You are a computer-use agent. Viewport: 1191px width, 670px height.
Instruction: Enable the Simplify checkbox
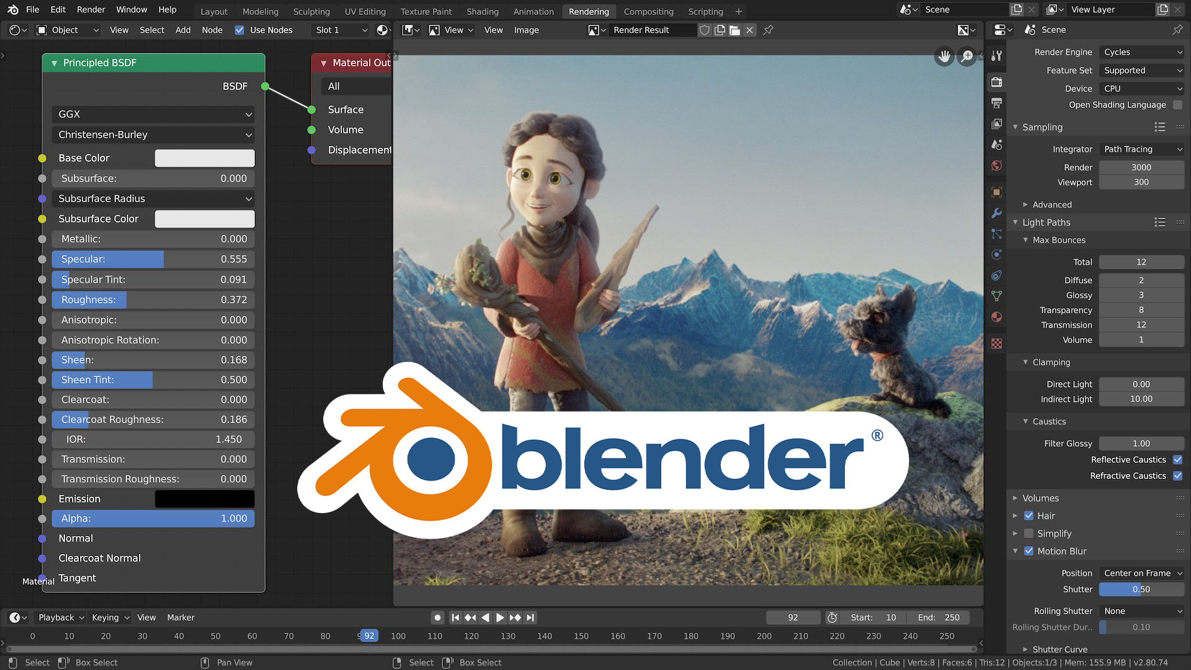(x=1028, y=534)
